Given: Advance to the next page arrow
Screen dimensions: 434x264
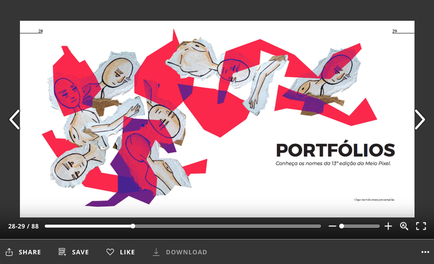Looking at the screenshot, I should 419,120.
